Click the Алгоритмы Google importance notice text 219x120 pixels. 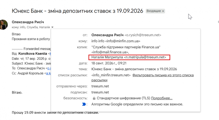137,104
